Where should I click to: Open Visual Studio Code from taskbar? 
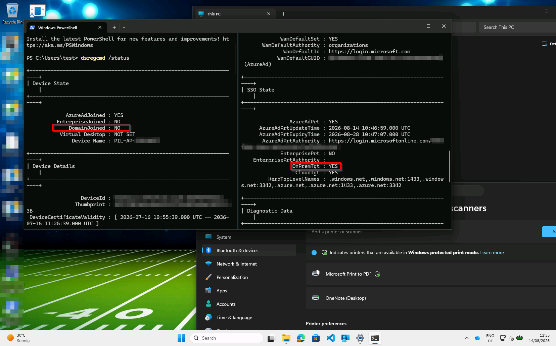330,338
